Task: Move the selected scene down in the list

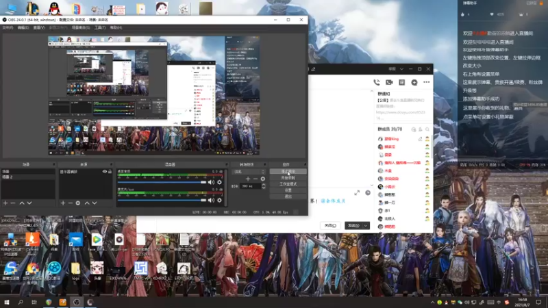Action: pyautogui.click(x=29, y=203)
